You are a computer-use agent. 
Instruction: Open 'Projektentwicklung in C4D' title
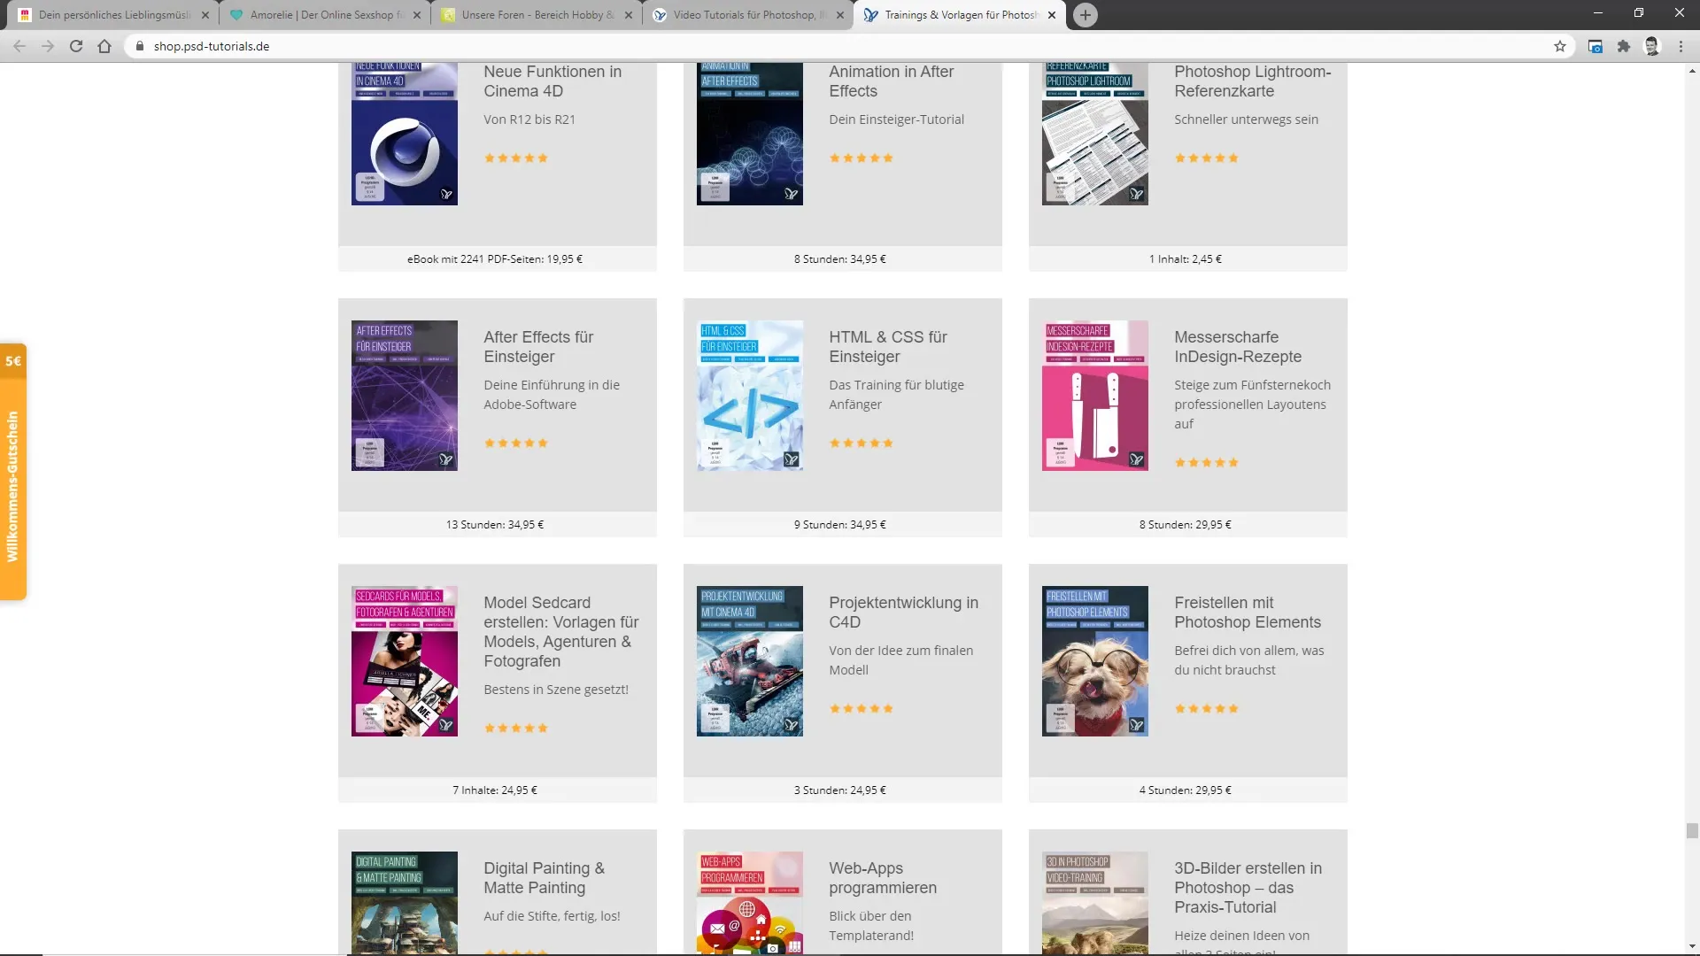pyautogui.click(x=903, y=613)
